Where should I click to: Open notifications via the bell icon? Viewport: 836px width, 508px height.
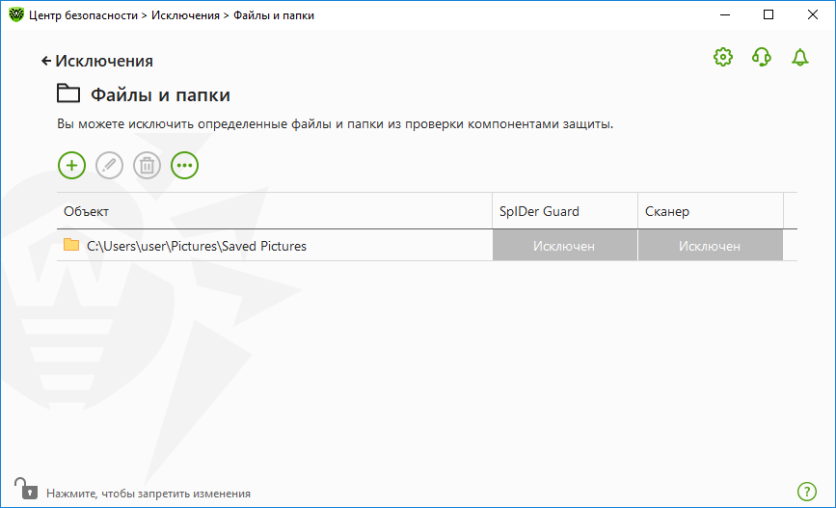(799, 57)
